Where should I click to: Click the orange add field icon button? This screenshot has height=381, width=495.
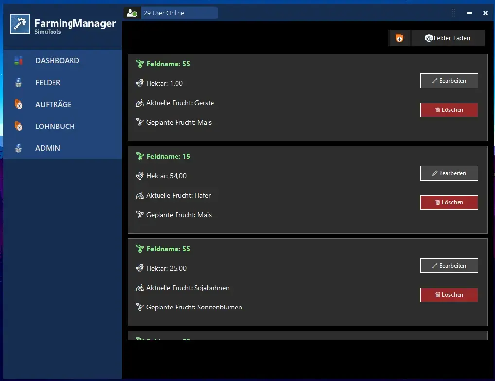[x=399, y=38]
